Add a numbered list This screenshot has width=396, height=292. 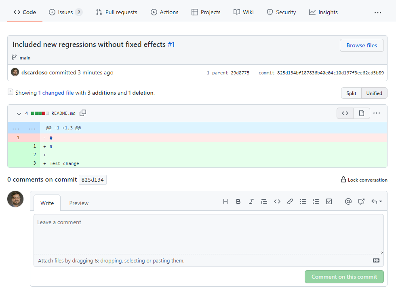[x=316, y=201]
